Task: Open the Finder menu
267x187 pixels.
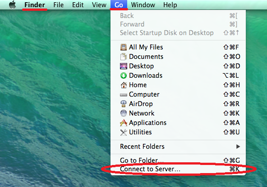Action: tap(35, 5)
